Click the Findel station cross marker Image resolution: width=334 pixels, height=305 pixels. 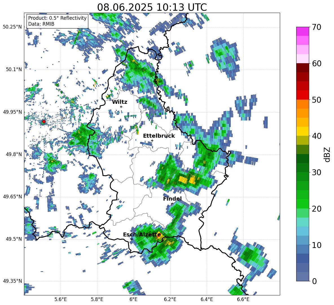(x=172, y=204)
